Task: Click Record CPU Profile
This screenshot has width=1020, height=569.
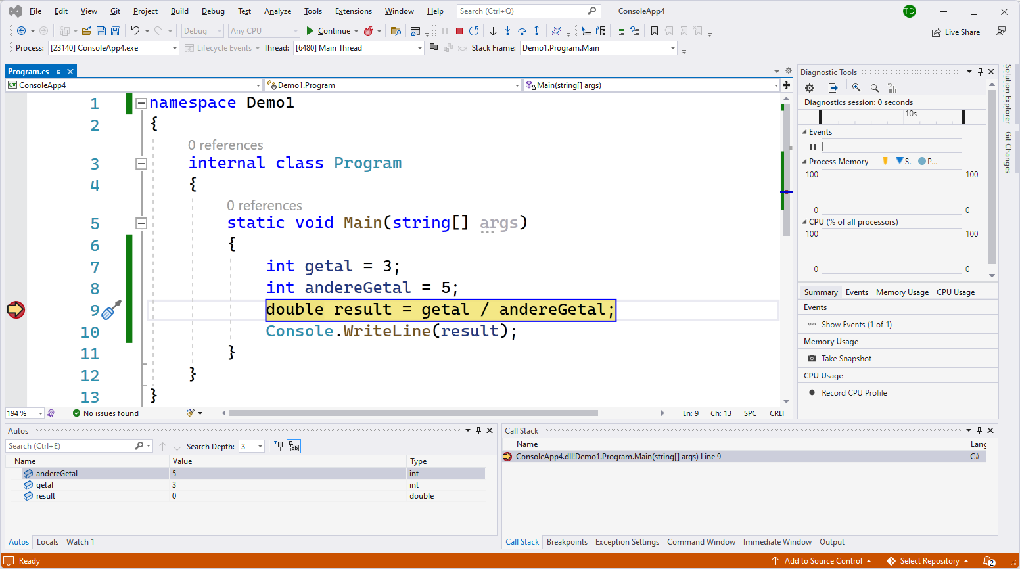Action: [x=854, y=393]
